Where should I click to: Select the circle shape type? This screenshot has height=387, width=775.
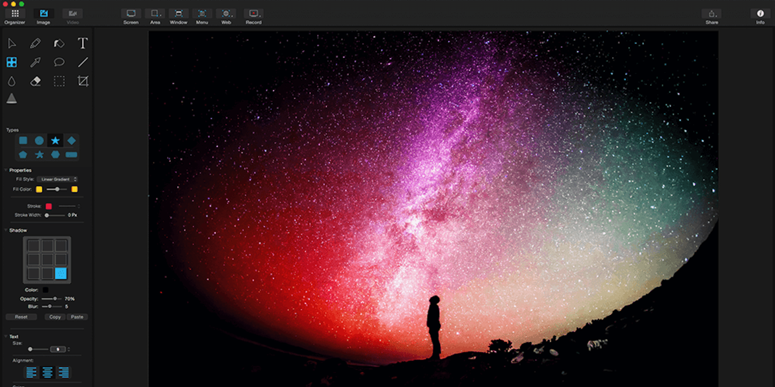coord(39,140)
